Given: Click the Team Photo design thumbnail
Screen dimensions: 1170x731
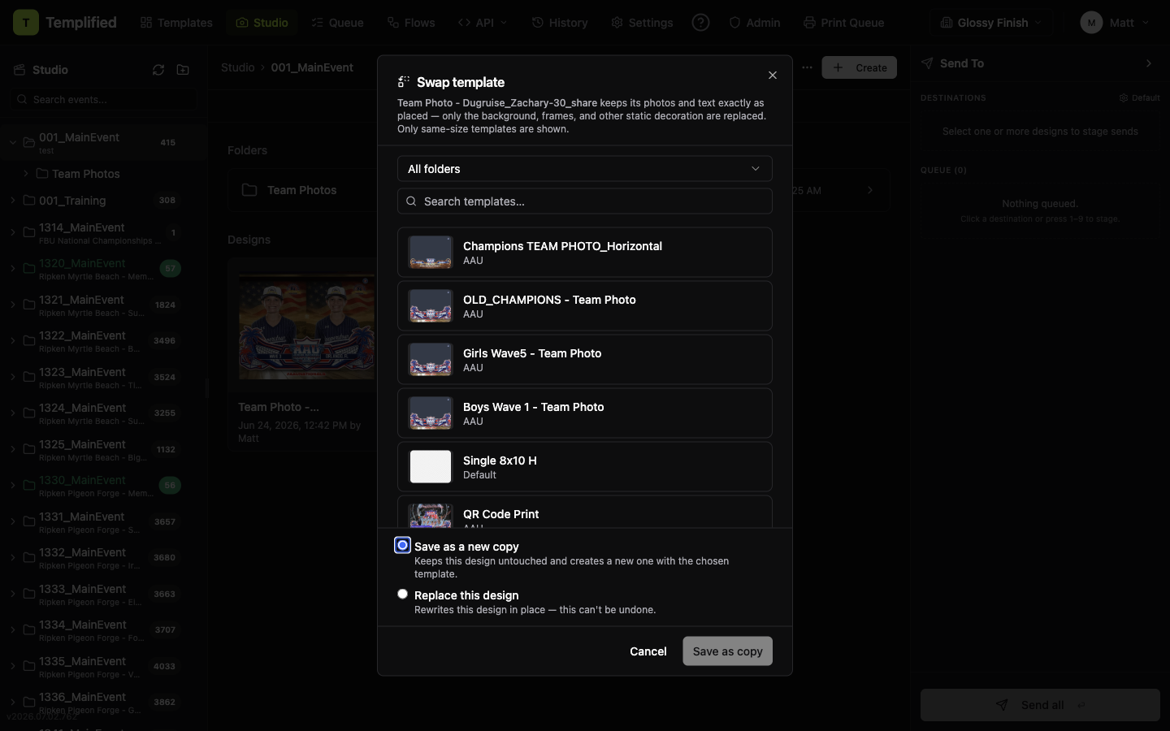Looking at the screenshot, I should click(307, 327).
